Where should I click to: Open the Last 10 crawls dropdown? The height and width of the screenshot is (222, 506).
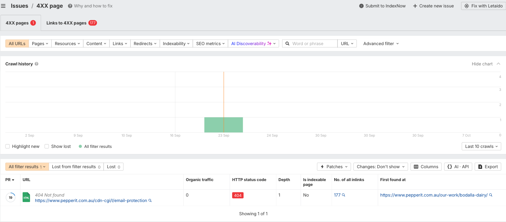tap(481, 146)
